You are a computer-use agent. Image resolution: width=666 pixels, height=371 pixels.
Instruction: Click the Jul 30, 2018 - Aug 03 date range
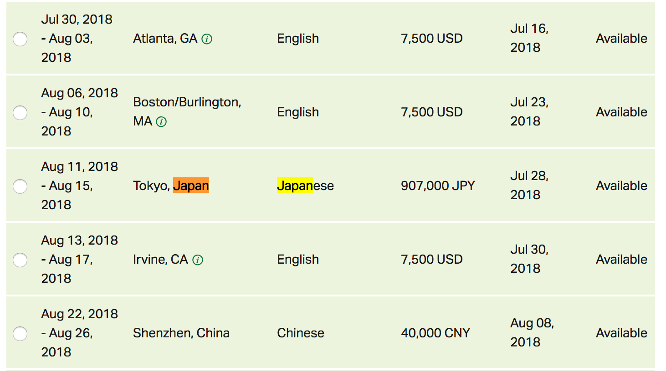tap(77, 38)
